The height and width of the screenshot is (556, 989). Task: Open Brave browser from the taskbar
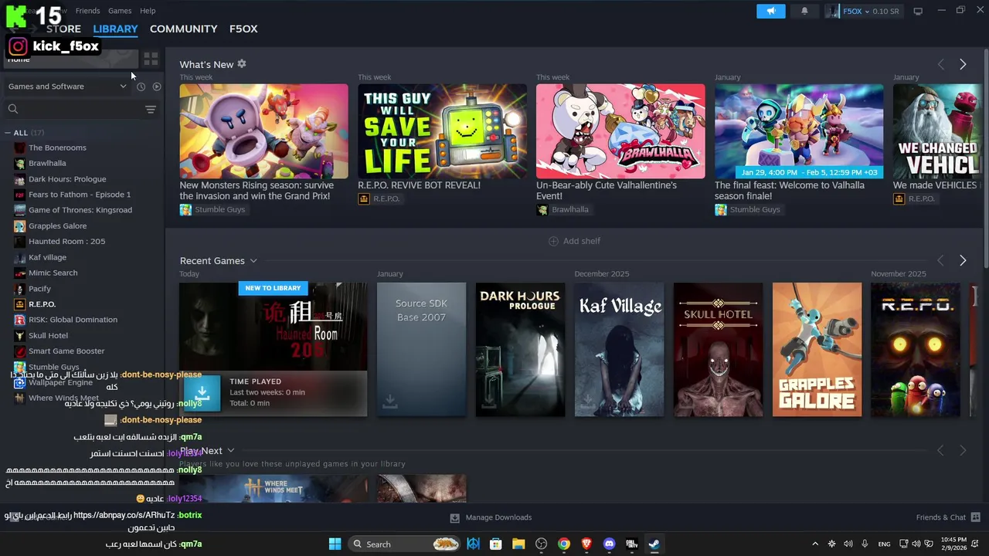pyautogui.click(x=586, y=544)
